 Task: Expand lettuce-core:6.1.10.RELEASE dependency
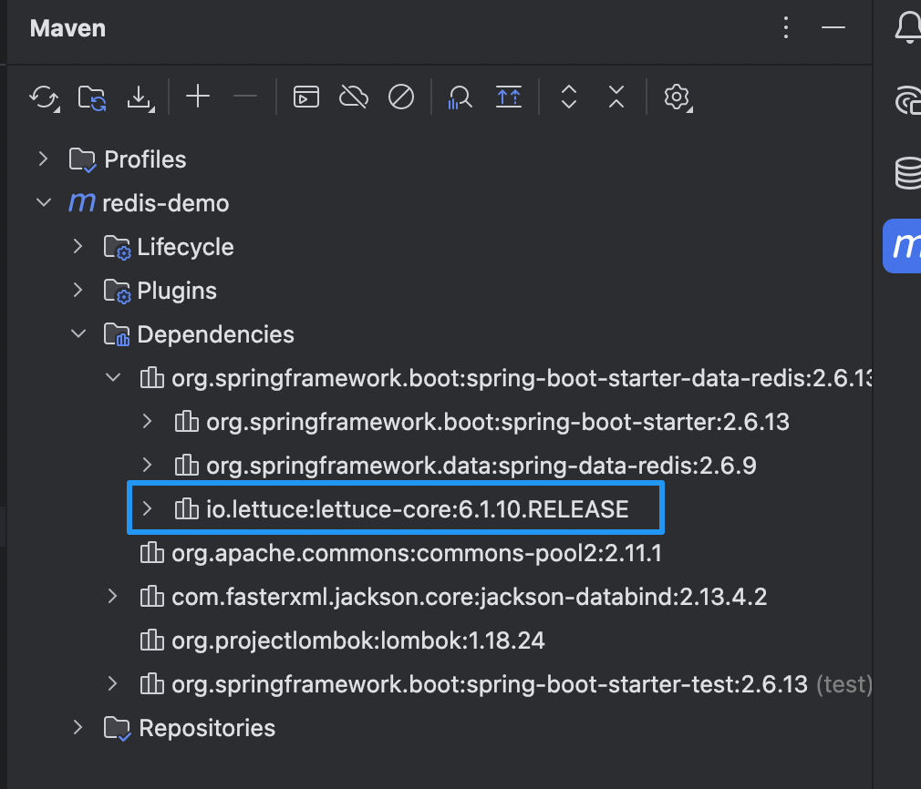(147, 508)
